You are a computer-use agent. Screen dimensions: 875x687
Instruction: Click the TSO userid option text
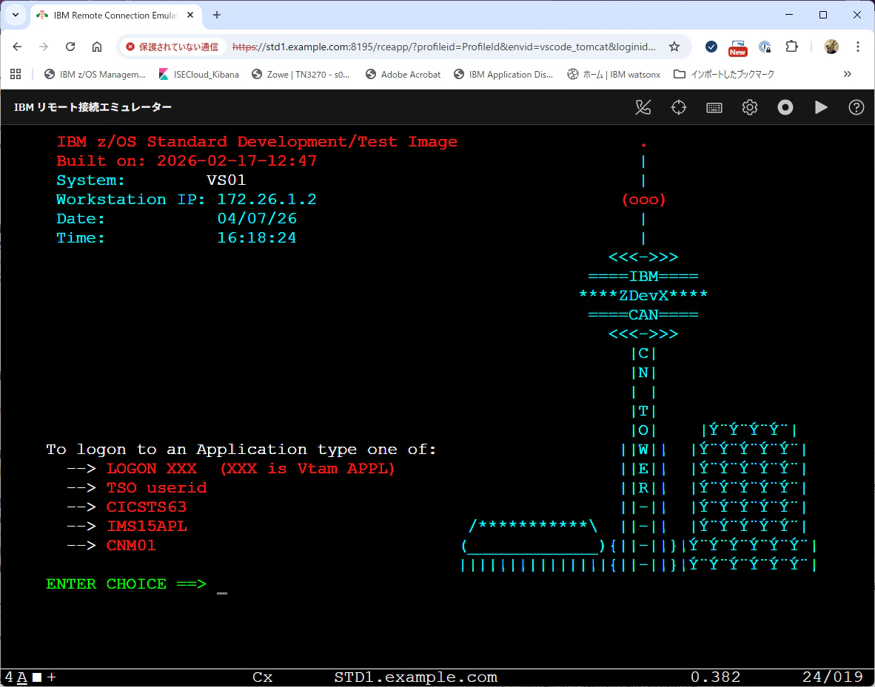(x=157, y=488)
